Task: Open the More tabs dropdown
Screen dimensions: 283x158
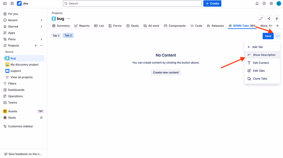Action: point(266,26)
